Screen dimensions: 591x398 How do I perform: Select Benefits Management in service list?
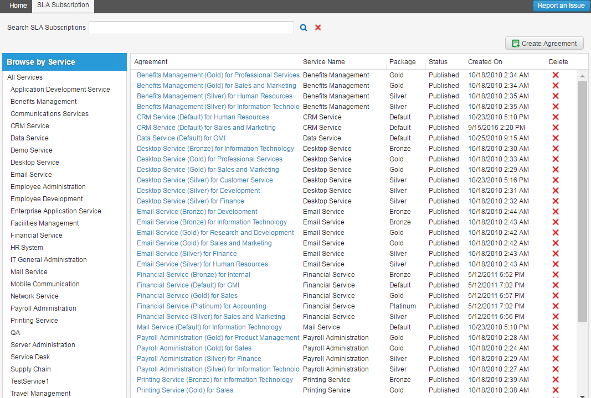[x=44, y=102]
